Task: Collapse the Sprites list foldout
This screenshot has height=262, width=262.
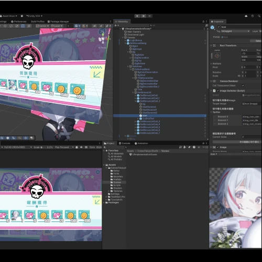Action: (211, 112)
